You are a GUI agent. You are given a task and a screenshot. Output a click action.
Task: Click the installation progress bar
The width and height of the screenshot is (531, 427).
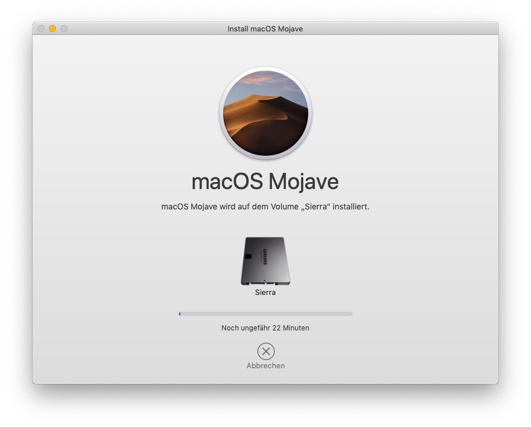click(x=265, y=314)
